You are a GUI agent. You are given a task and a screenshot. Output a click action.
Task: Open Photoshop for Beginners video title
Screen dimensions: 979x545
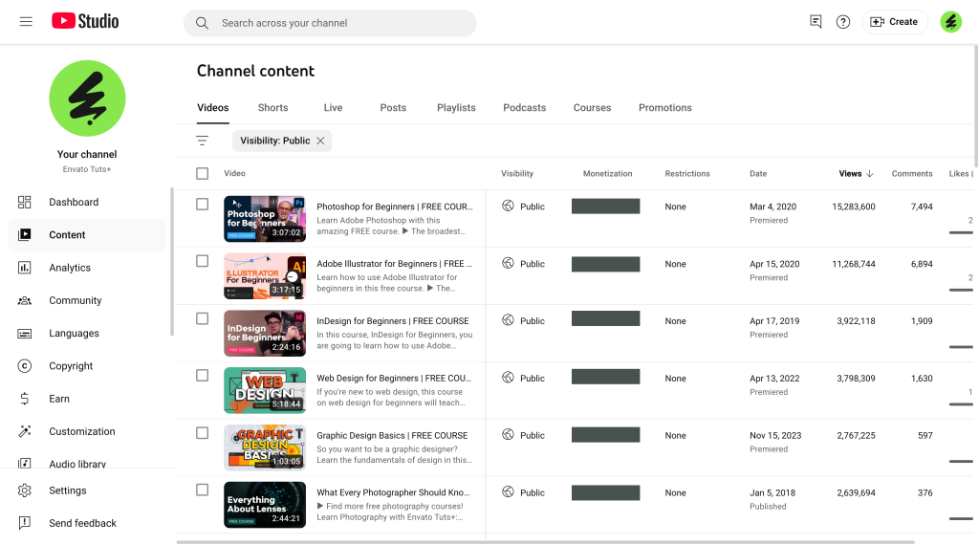pos(395,207)
